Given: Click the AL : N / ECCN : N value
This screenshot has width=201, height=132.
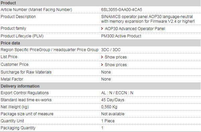Looking at the screenshot, I should pyautogui.click(x=117, y=93).
